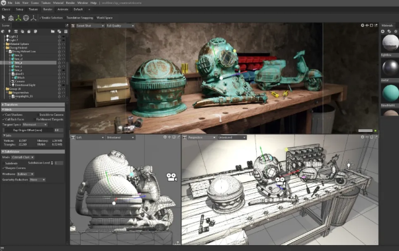Open the Catmull-Clark mode dropdown
The width and height of the screenshot is (399, 251).
(x=22, y=158)
